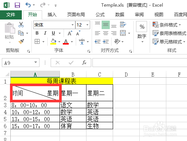Open the font size 12 dropdown
187x141 pixels.
[x=88, y=25]
